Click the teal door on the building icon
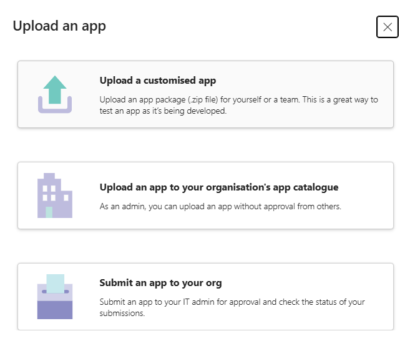 click(x=49, y=212)
